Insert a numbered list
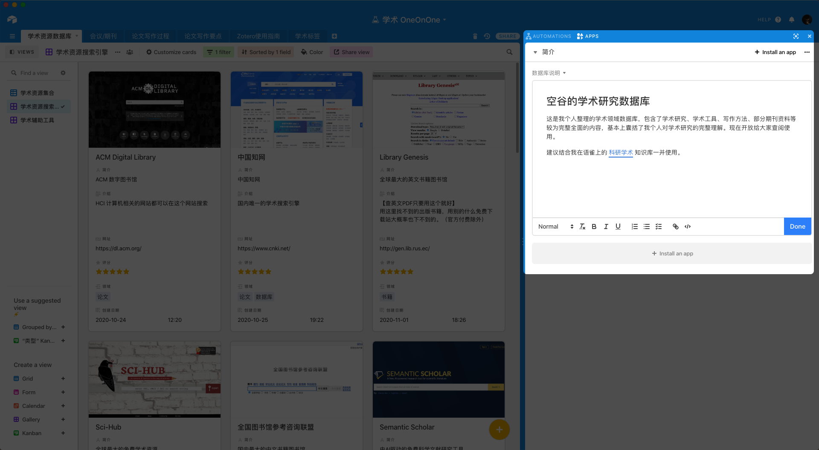The height and width of the screenshot is (450, 819). 635,226
